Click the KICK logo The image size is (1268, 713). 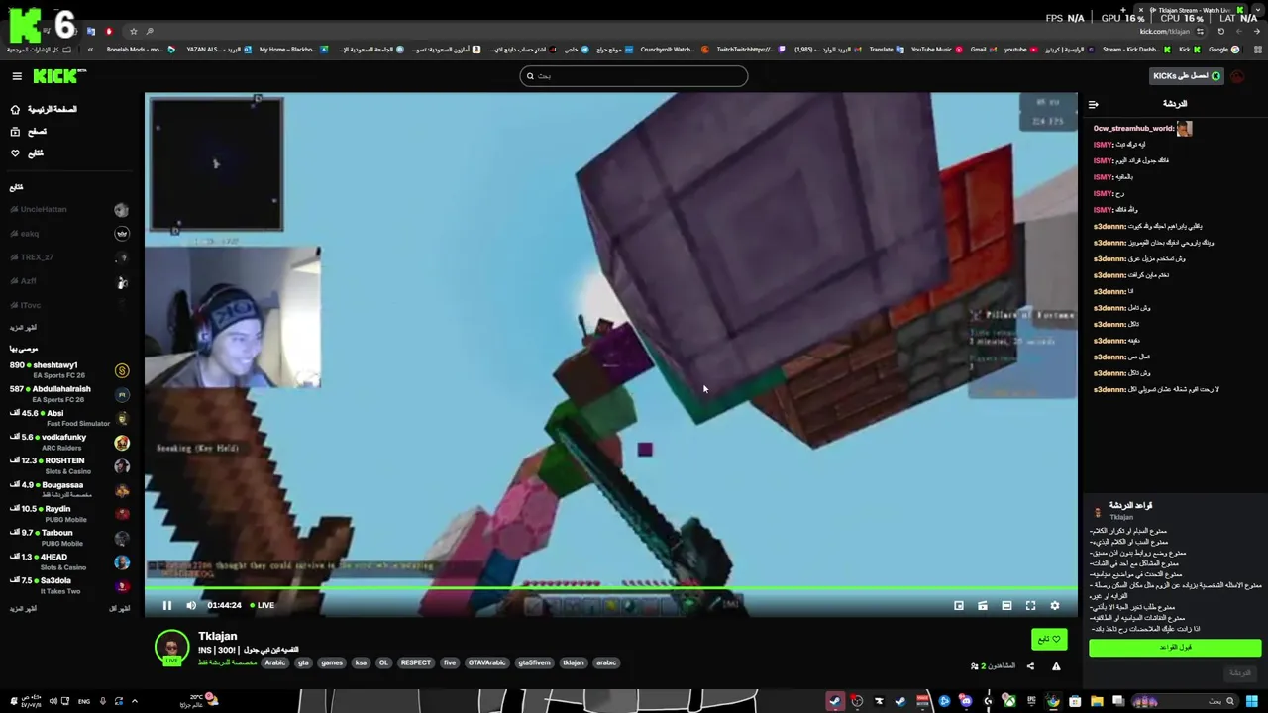coord(59,76)
